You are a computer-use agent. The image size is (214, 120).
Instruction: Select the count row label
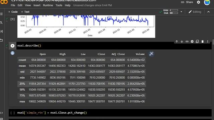(22, 60)
